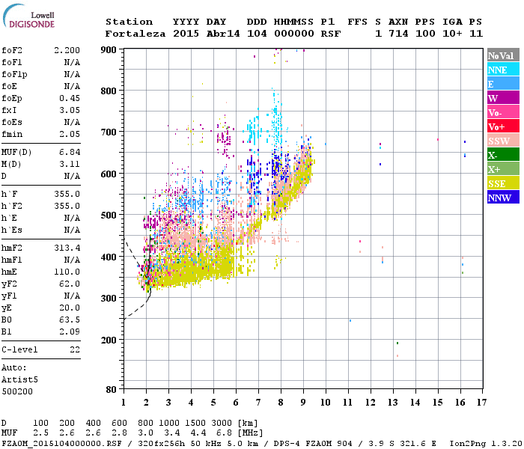
Task: Click the 500 km height axis label
Action: click(109, 216)
